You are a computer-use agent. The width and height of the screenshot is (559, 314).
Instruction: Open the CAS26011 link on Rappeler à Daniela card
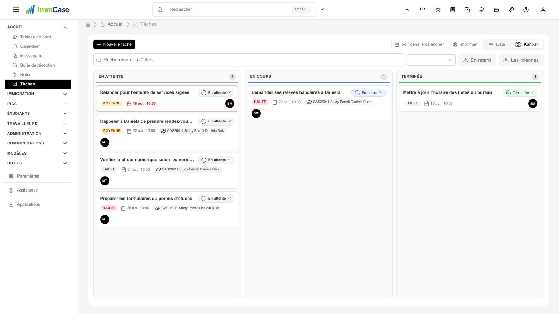(193, 131)
